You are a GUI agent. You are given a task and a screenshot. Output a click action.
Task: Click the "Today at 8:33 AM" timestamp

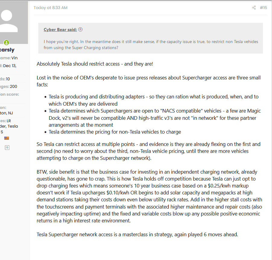50,8
